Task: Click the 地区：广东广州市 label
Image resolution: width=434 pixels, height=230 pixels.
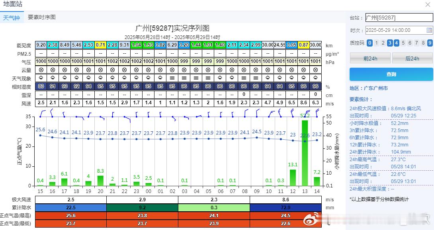Action: click(369, 88)
